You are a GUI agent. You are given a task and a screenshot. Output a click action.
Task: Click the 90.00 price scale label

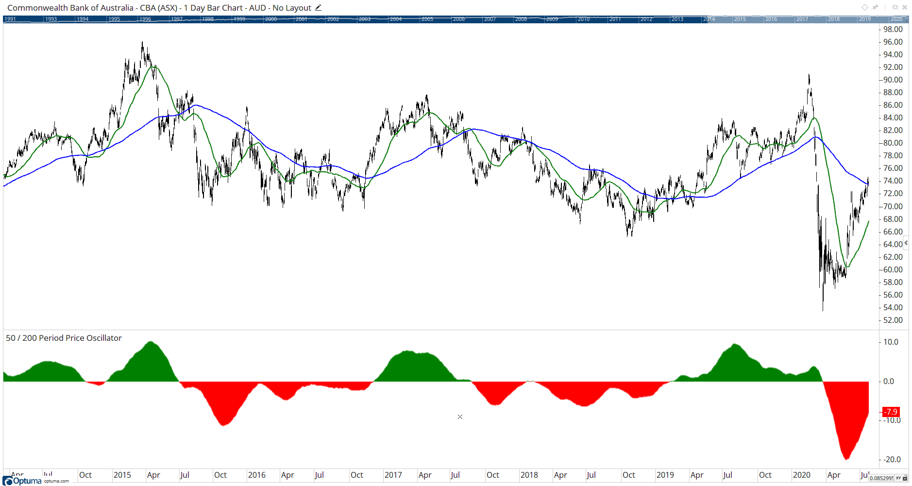(893, 80)
